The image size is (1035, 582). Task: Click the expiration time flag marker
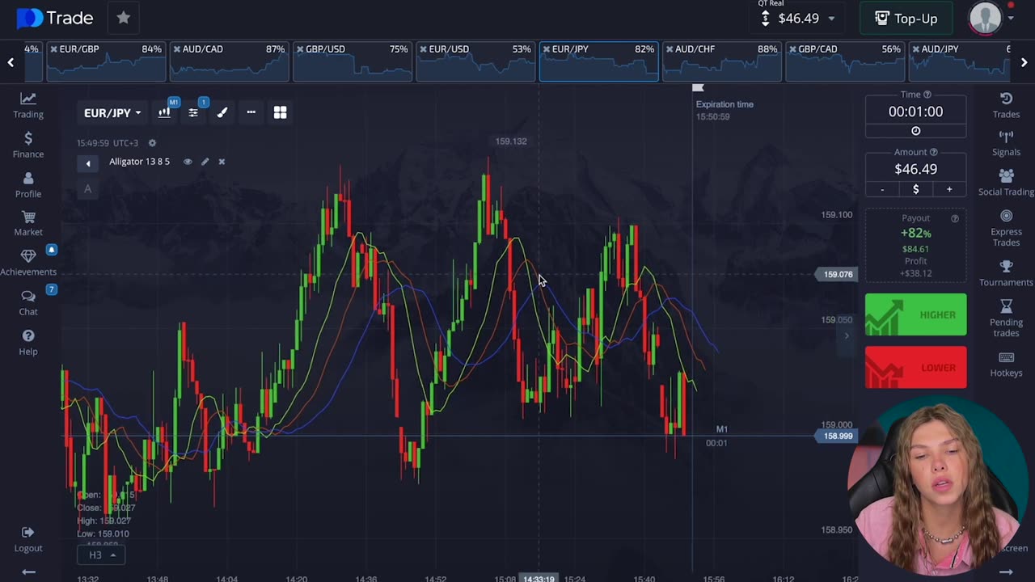click(698, 87)
